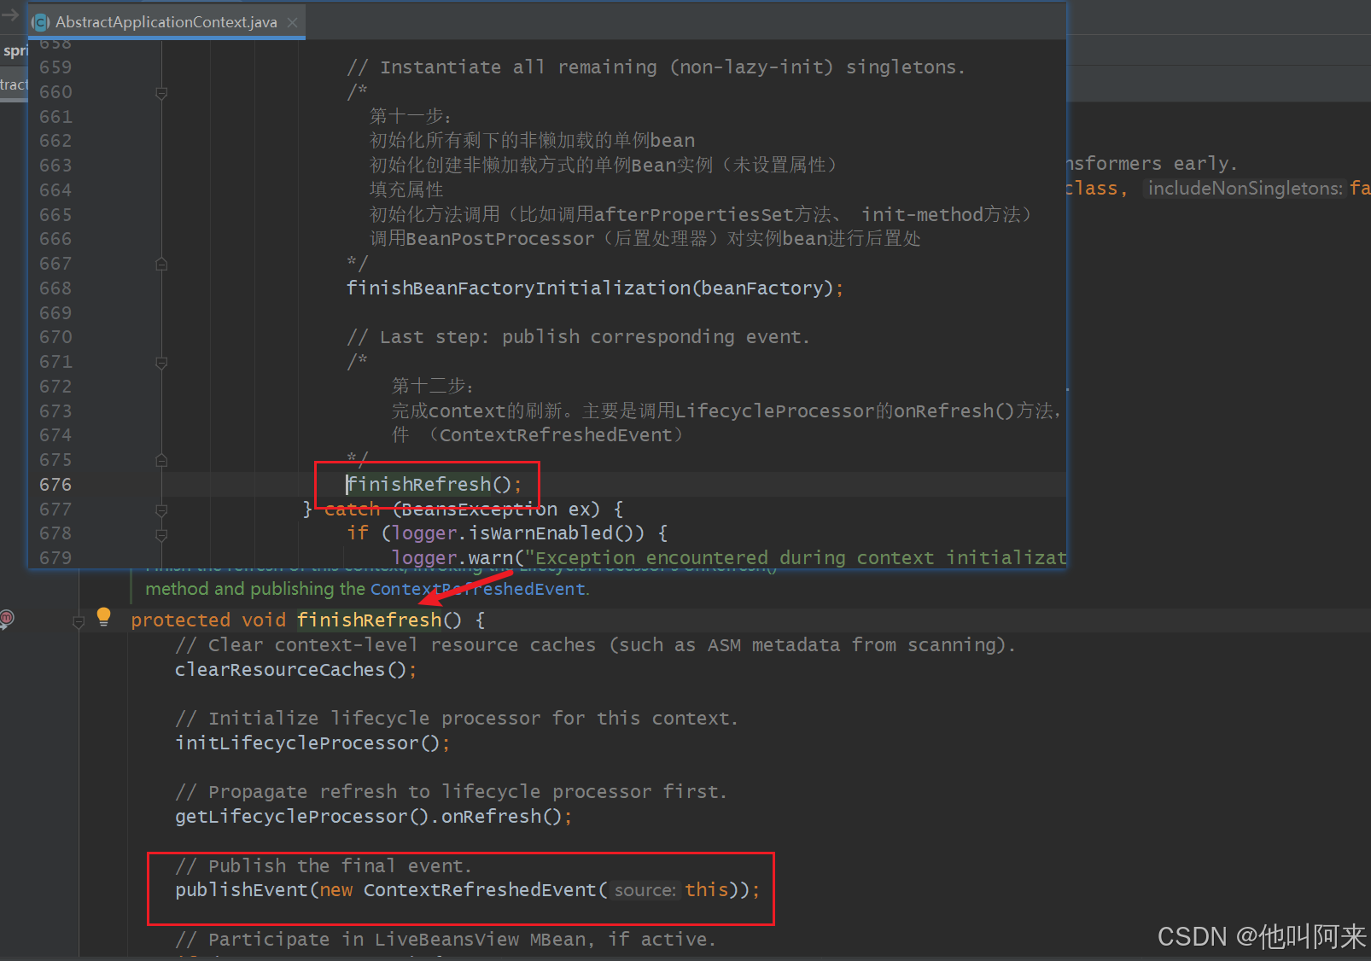The width and height of the screenshot is (1371, 961).
Task: Close the AbstractApplicationContext.java tab
Action: (x=293, y=22)
